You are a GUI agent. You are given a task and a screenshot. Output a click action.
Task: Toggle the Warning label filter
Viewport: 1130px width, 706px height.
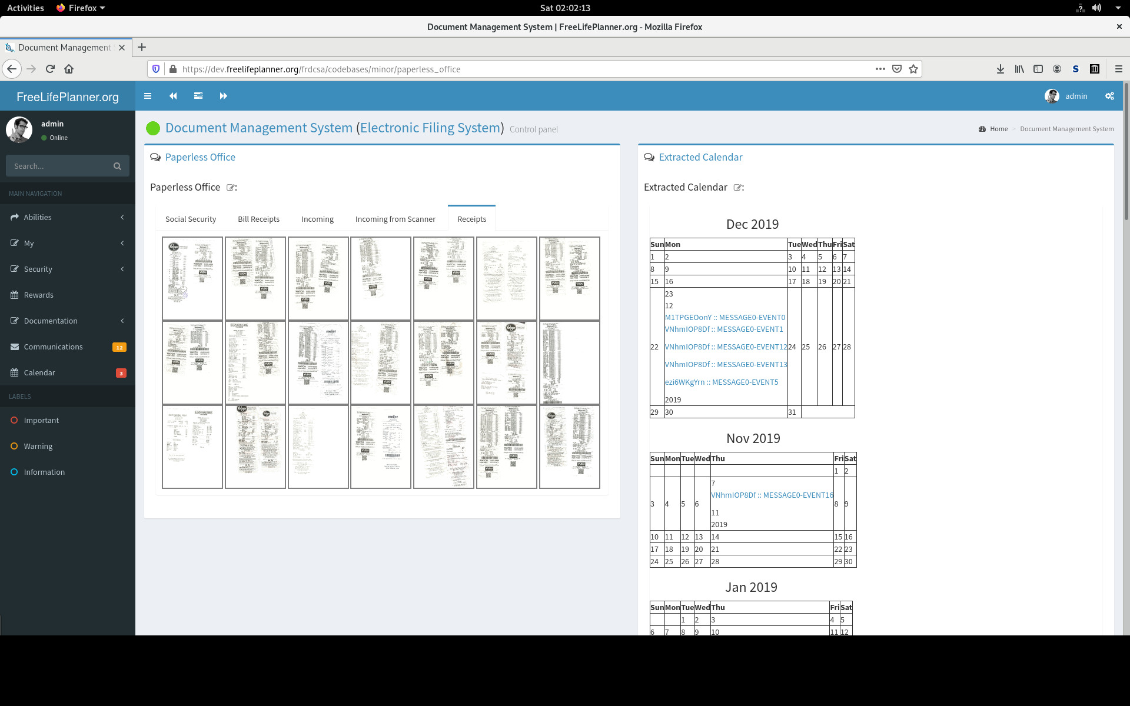point(38,446)
